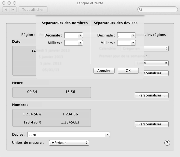Click Personnaliser for the Heure section
The height and width of the screenshot is (157, 180).
tap(151, 95)
